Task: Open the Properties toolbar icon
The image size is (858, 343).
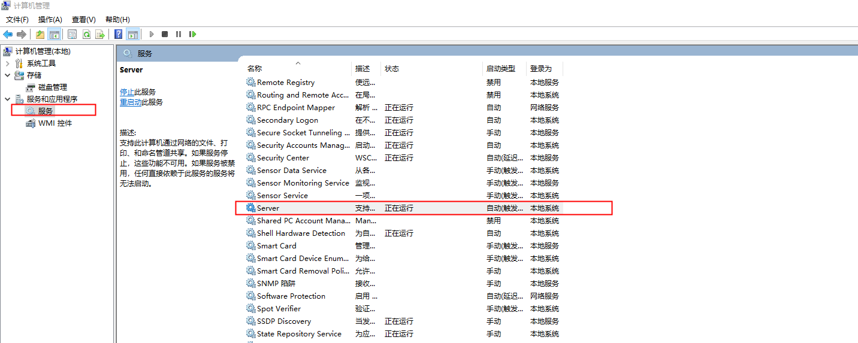Action: point(72,34)
